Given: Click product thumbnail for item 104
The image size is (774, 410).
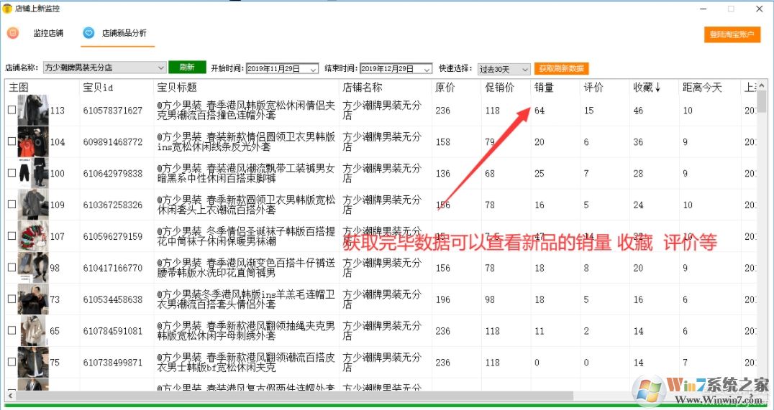Looking at the screenshot, I should (x=33, y=141).
